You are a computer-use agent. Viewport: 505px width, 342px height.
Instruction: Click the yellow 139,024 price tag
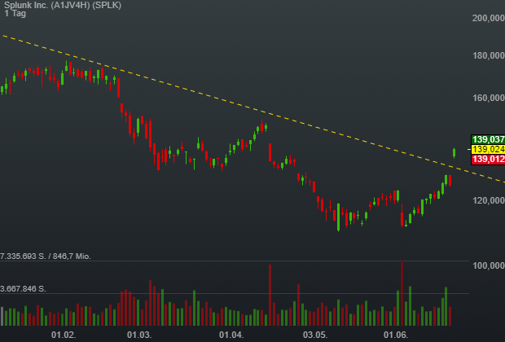tap(488, 150)
